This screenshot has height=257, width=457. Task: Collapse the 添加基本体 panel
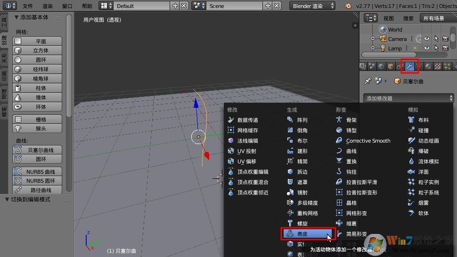16,17
